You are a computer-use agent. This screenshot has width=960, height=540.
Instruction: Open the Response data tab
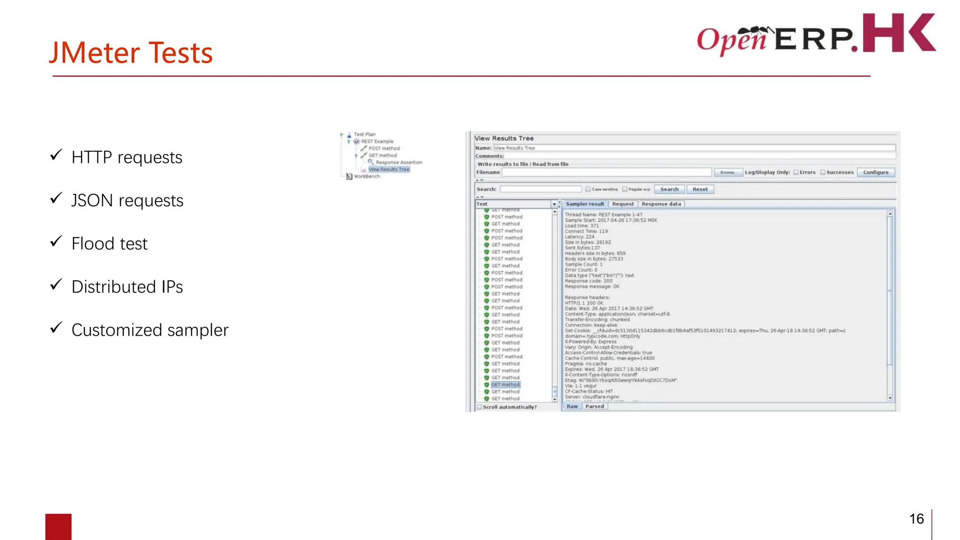tap(661, 204)
